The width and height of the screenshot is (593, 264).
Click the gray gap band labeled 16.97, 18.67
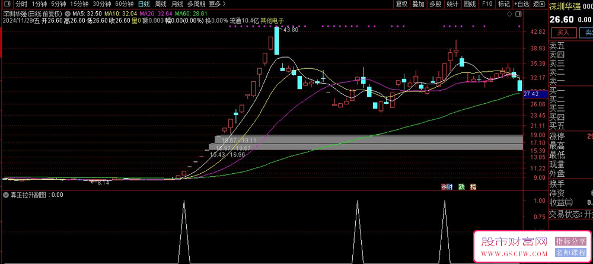click(x=366, y=147)
